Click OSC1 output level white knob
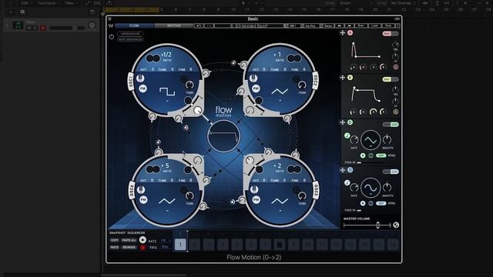 (x=197, y=110)
